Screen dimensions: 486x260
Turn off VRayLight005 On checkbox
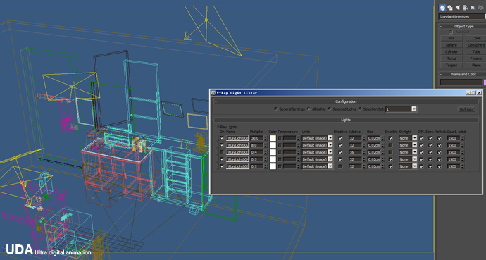(222, 166)
